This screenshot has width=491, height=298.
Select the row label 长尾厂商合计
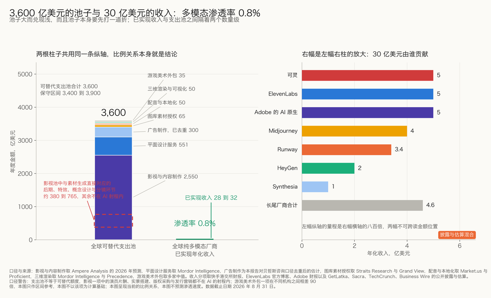(x=282, y=205)
